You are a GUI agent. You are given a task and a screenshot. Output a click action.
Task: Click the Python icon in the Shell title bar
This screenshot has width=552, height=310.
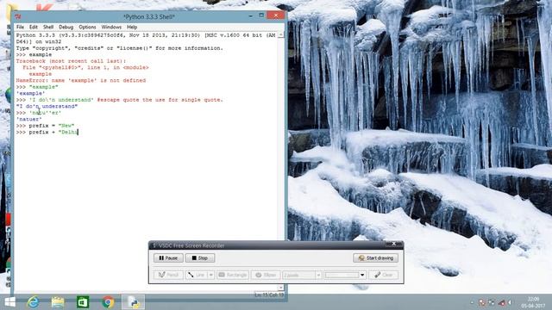coord(18,16)
